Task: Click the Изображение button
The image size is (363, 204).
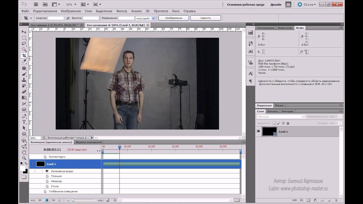Action: coord(174,18)
